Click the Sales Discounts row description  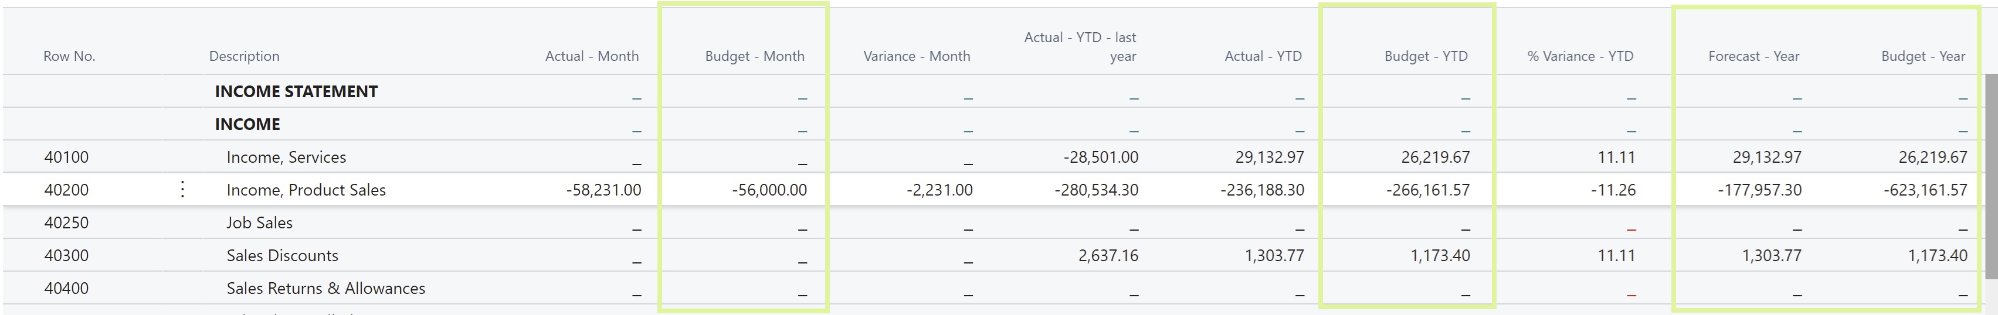282,255
